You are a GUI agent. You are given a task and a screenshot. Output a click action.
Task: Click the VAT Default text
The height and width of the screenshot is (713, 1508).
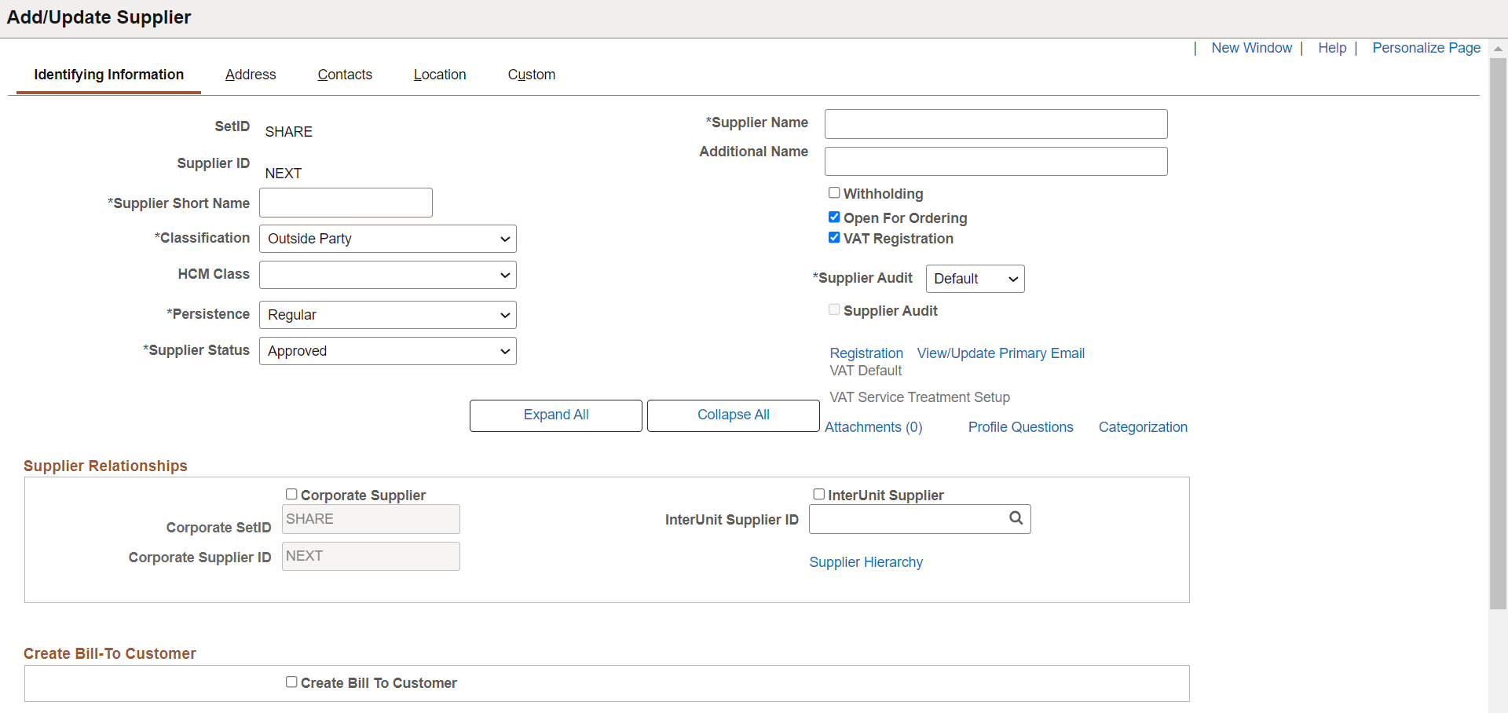tap(866, 371)
